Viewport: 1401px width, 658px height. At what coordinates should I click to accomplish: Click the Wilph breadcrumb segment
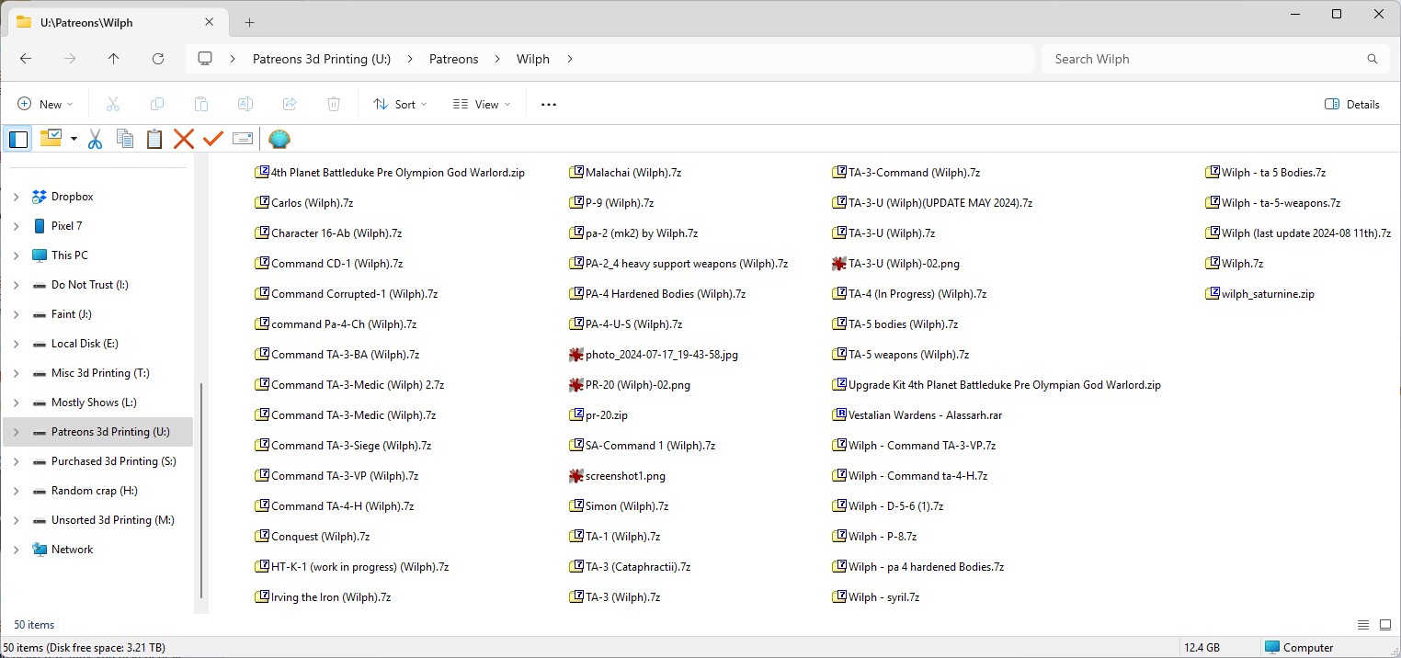(x=533, y=59)
